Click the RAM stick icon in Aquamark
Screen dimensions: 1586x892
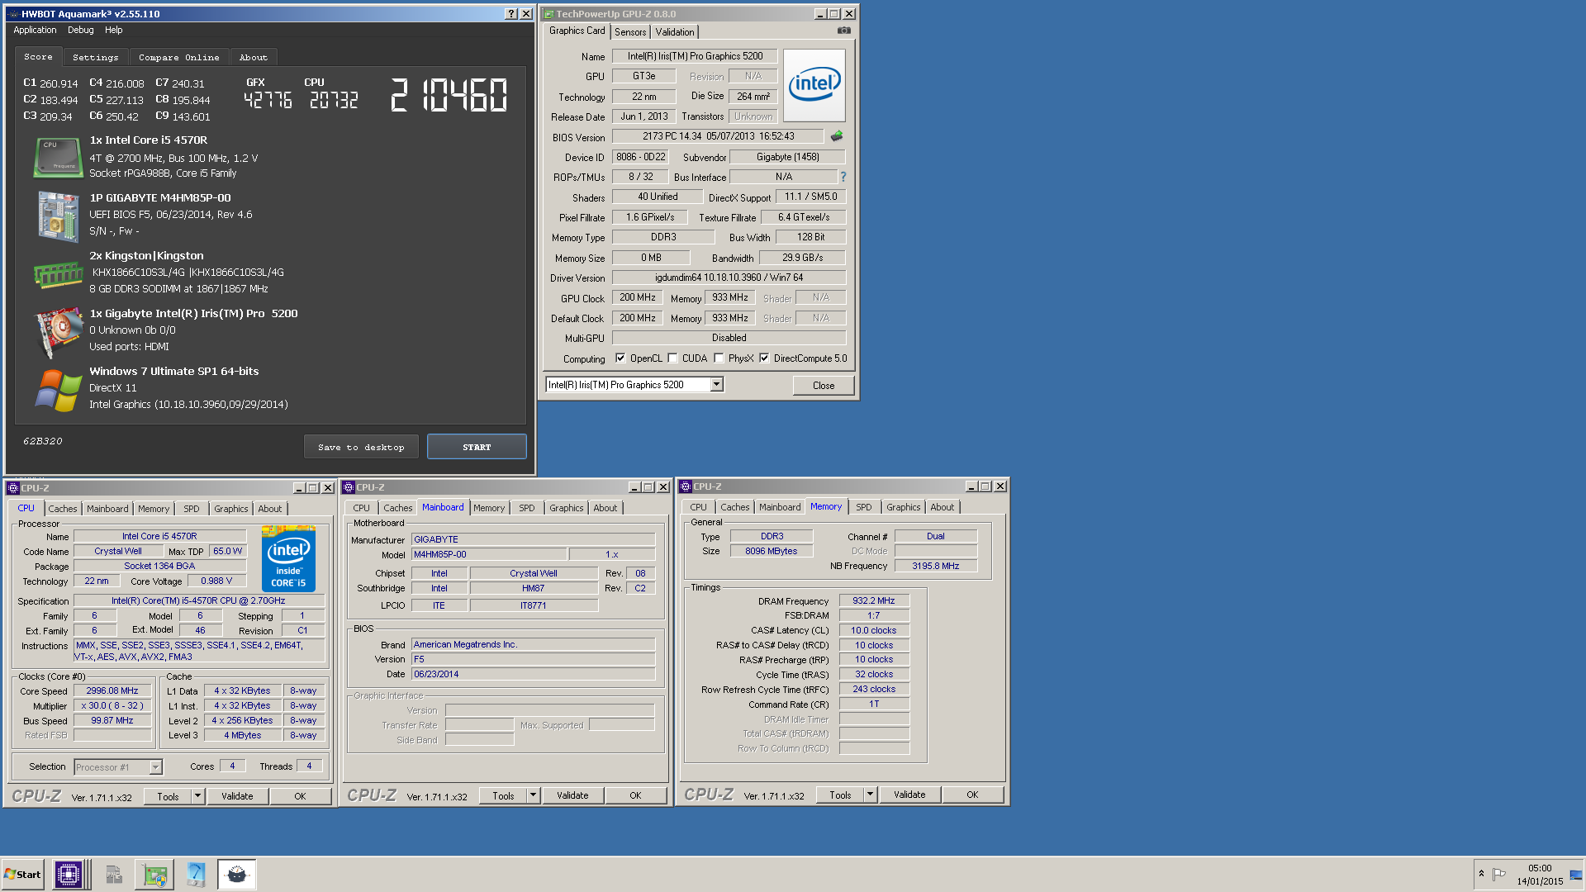pyautogui.click(x=58, y=274)
